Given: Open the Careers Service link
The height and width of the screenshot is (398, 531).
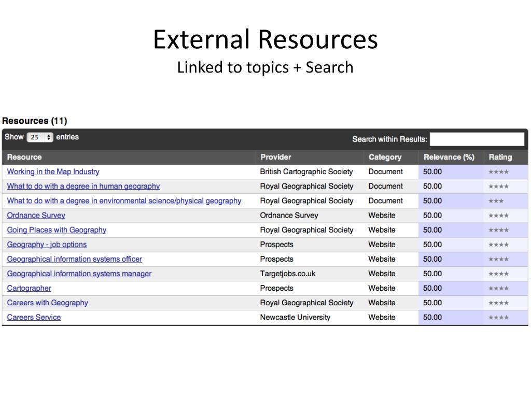Looking at the screenshot, I should pos(34,317).
